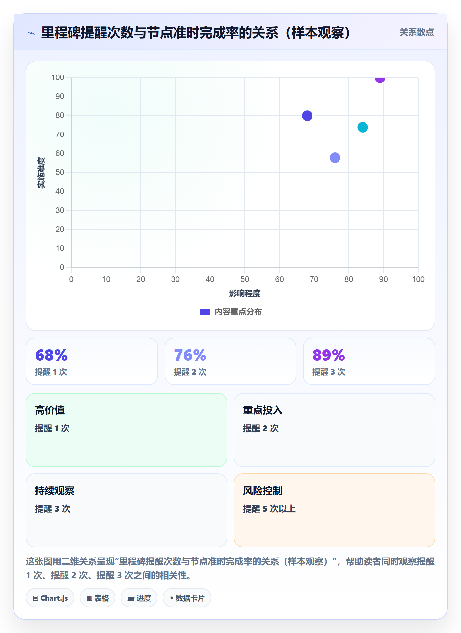Click the x-axis tick label 50
Viewport: 461px width, 633px height.
pyautogui.click(x=245, y=279)
